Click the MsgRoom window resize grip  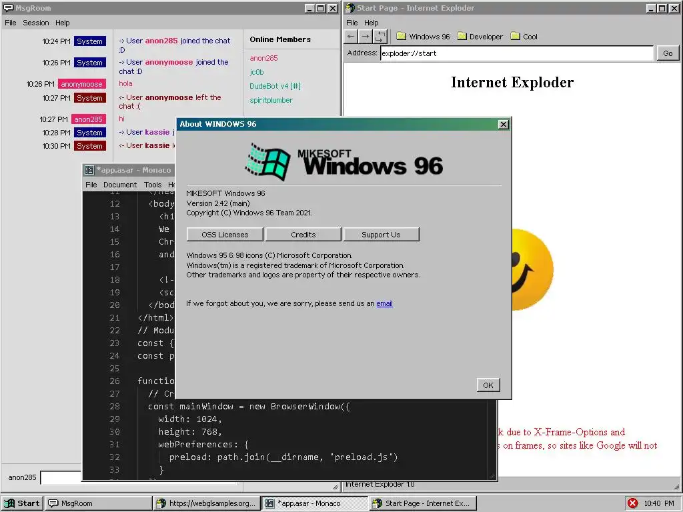pos(335,486)
